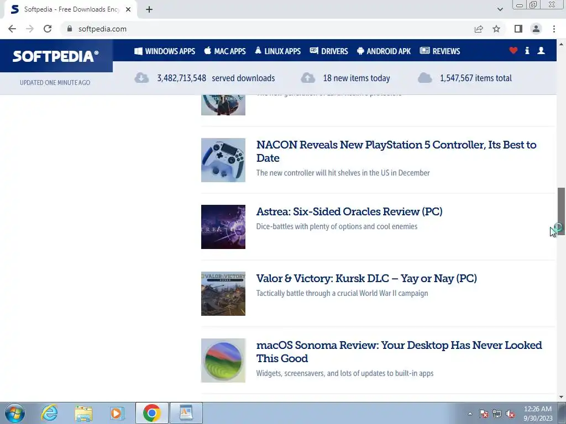This screenshot has width=566, height=424.
Task: Open the Windows Apps menu
Action: click(x=165, y=51)
